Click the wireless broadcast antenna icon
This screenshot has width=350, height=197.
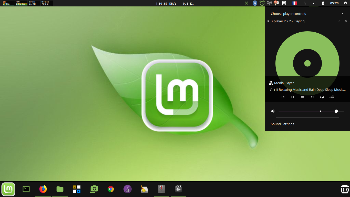tap(269, 3)
